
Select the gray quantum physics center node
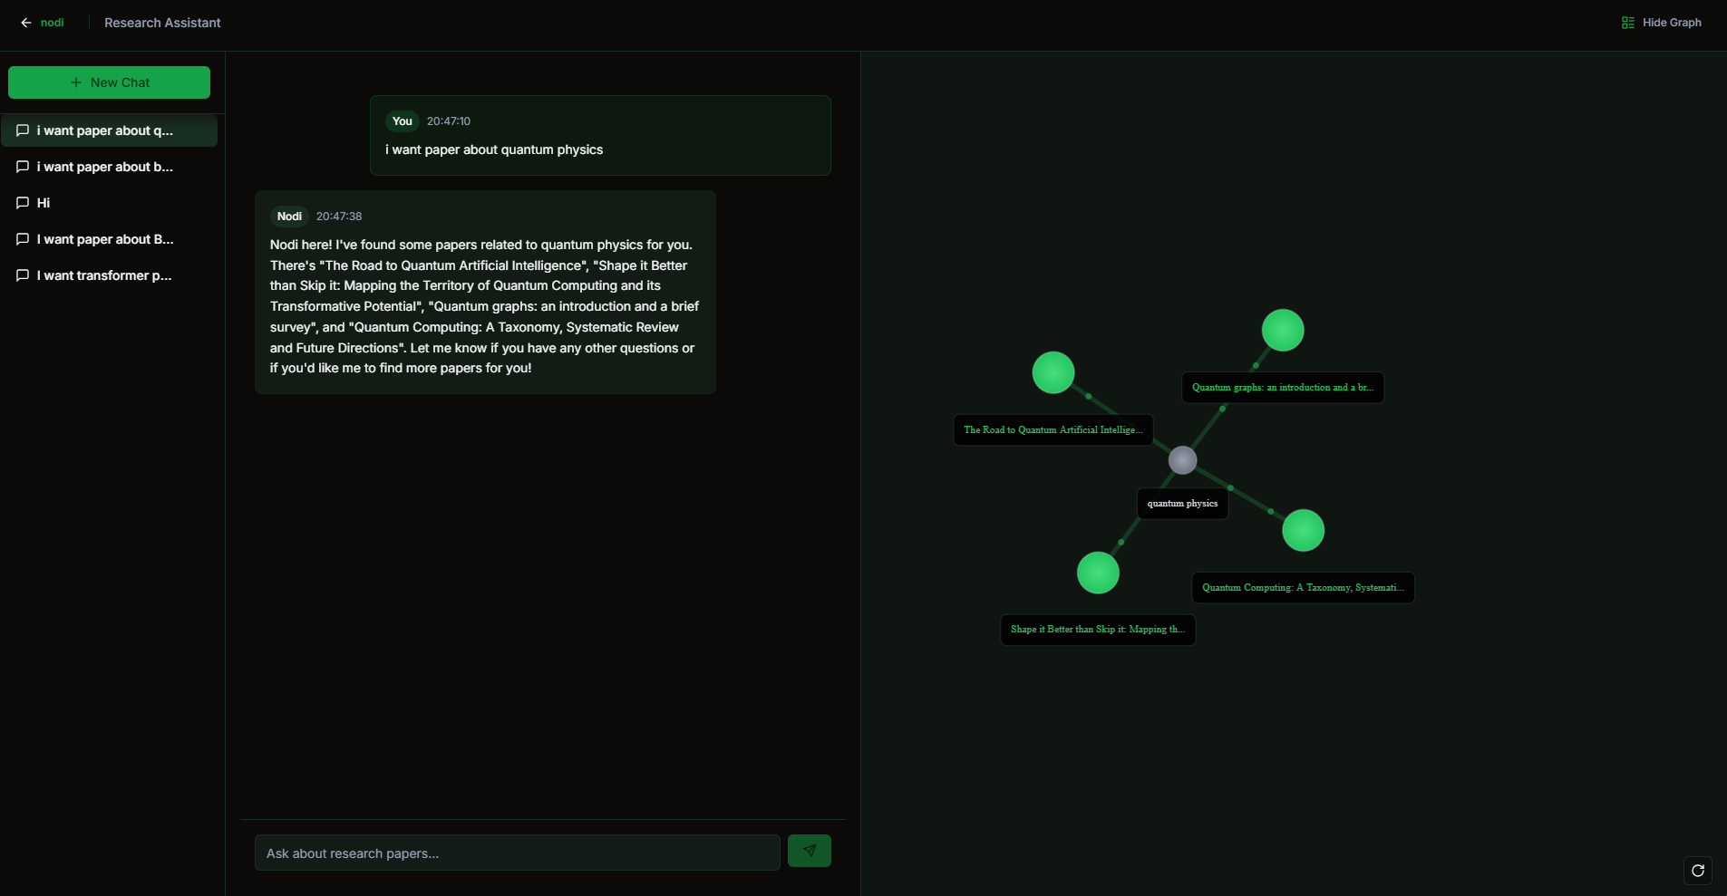pos(1182,460)
